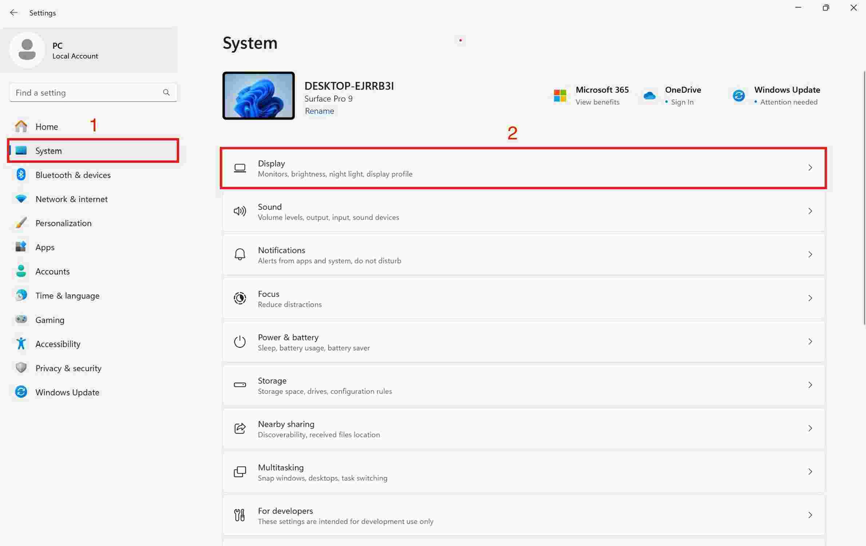Open Windows Update from the sidebar
This screenshot has height=546, width=866.
[x=67, y=392]
